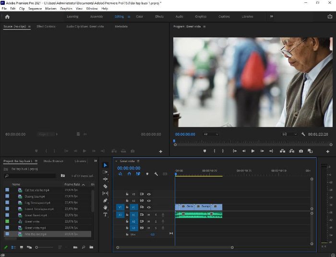The height and width of the screenshot is (257, 336).
Task: Toggle V3 track output eye
Action: click(149, 194)
